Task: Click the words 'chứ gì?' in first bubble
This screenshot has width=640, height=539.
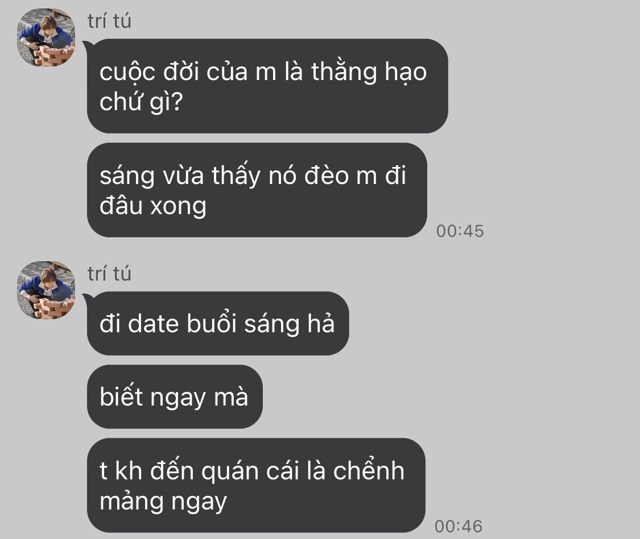Action: point(141,102)
